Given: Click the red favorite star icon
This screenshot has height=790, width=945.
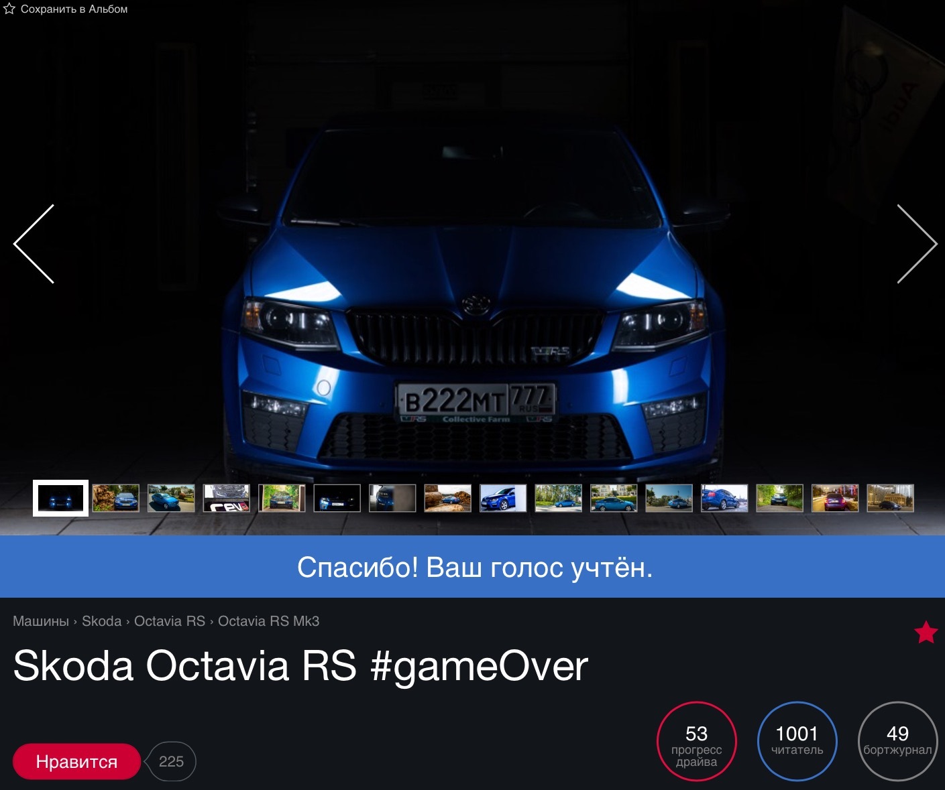Looking at the screenshot, I should 926,632.
